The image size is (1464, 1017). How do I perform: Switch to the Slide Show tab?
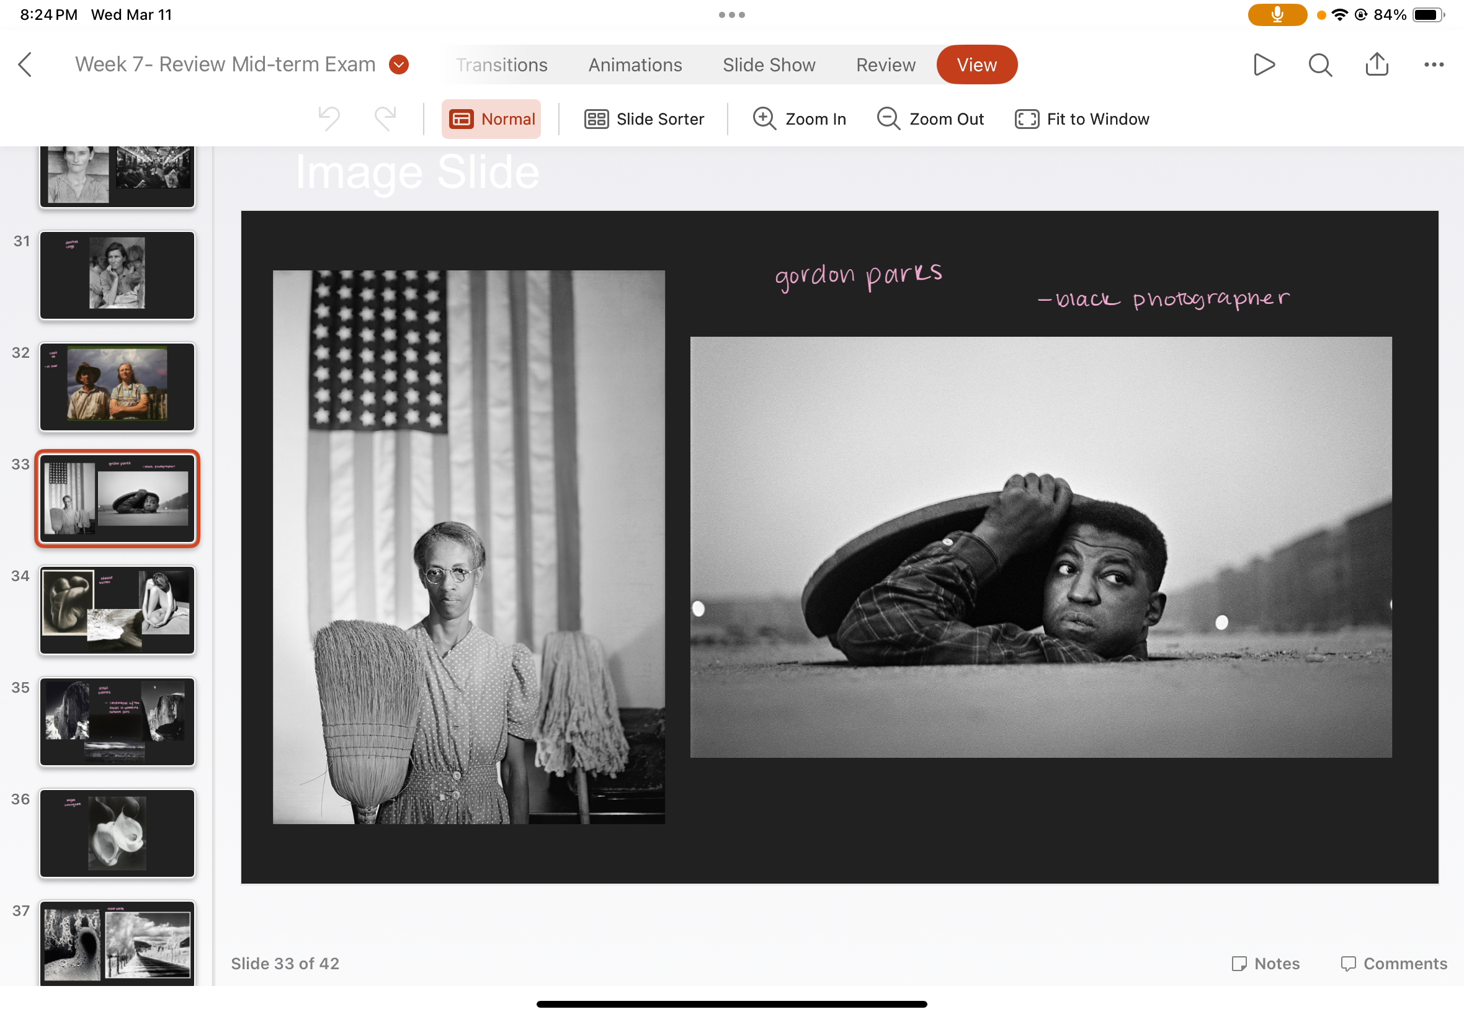tap(769, 65)
